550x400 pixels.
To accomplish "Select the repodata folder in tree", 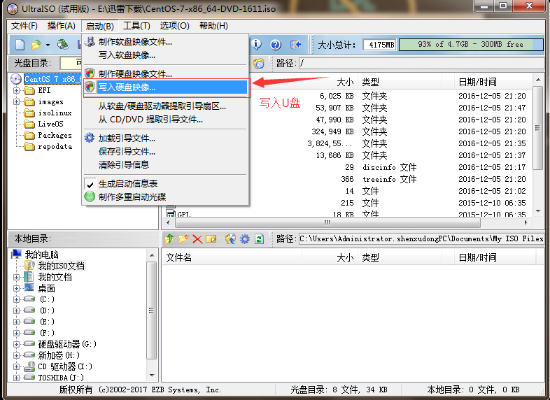I will tap(55, 147).
